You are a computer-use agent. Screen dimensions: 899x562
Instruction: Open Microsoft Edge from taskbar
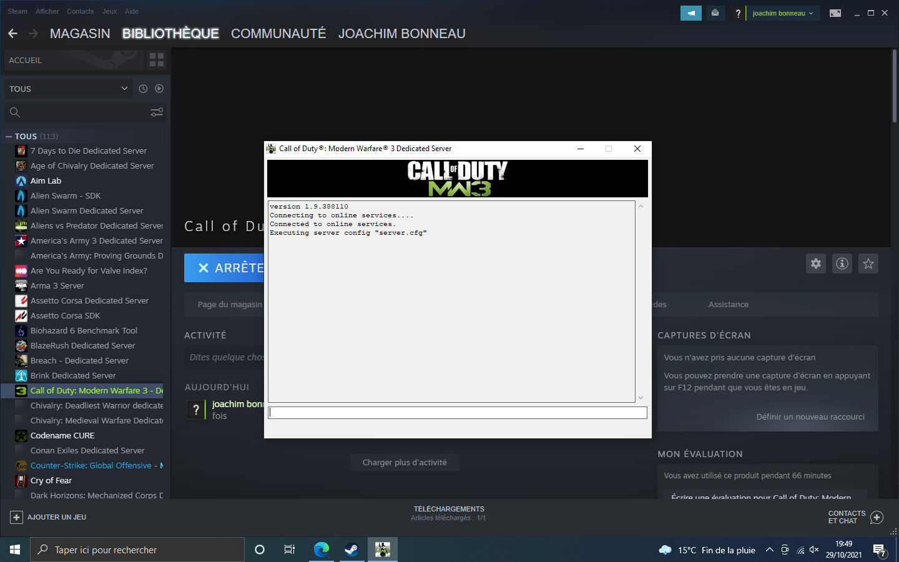pyautogui.click(x=322, y=550)
